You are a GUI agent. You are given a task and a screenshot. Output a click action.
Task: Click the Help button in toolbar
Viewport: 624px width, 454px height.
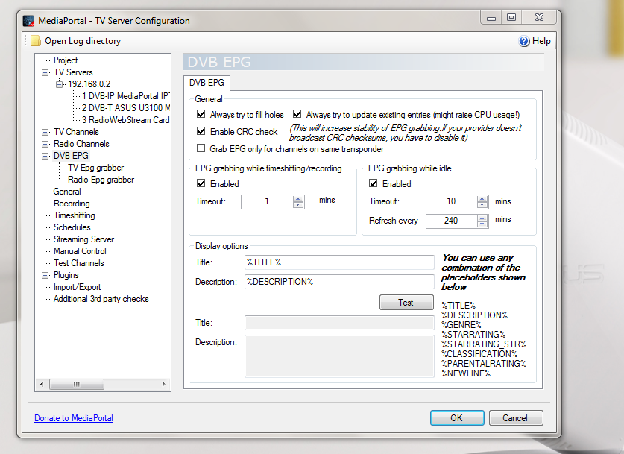pyautogui.click(x=535, y=41)
